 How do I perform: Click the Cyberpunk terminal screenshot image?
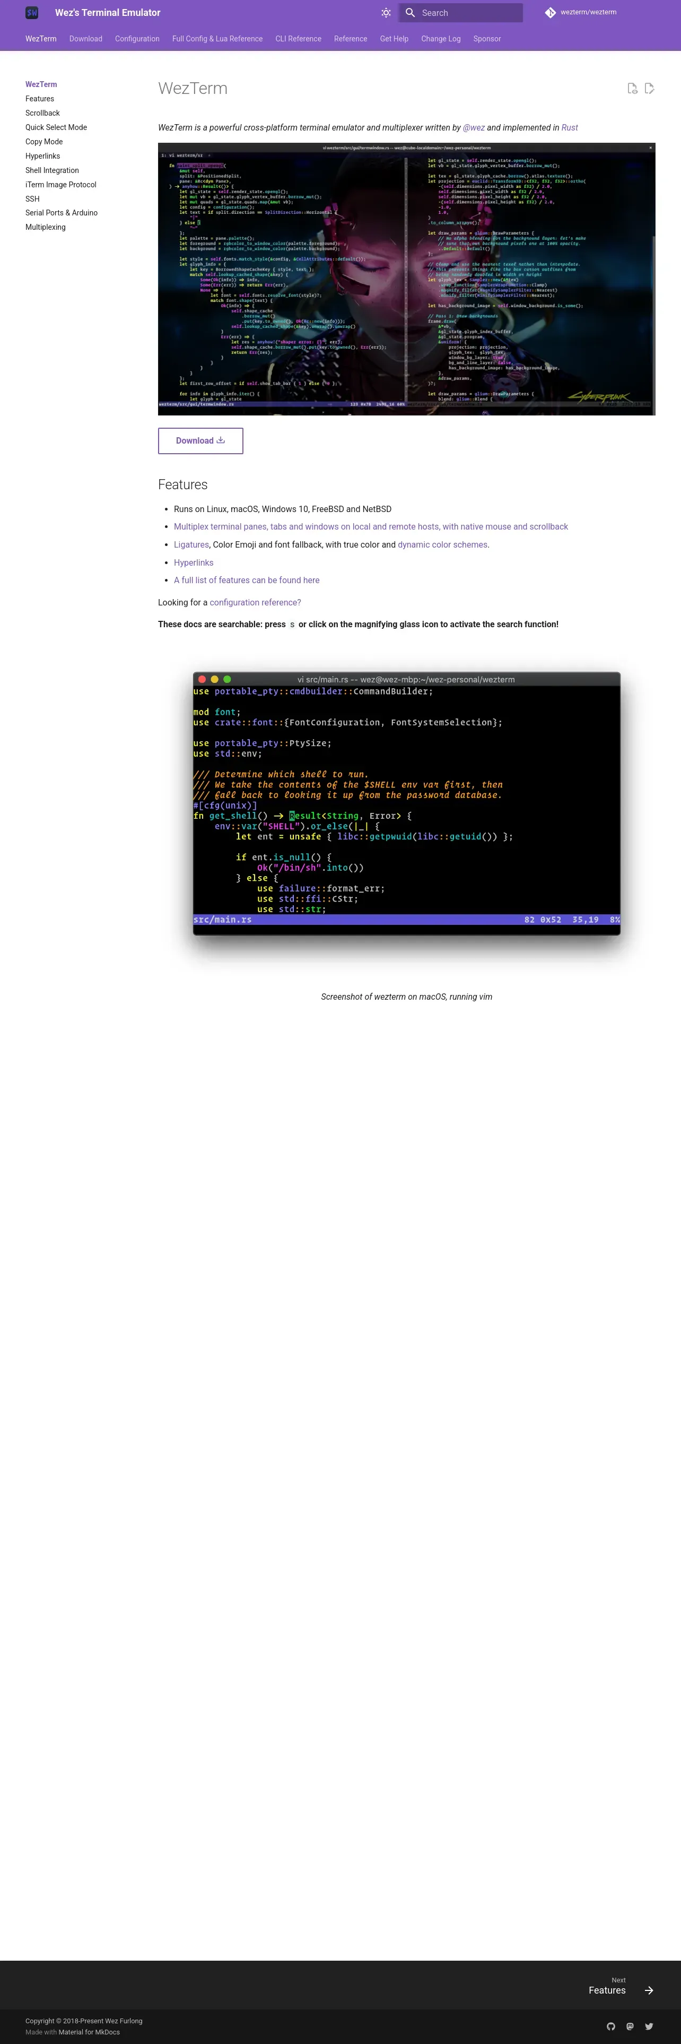407,279
